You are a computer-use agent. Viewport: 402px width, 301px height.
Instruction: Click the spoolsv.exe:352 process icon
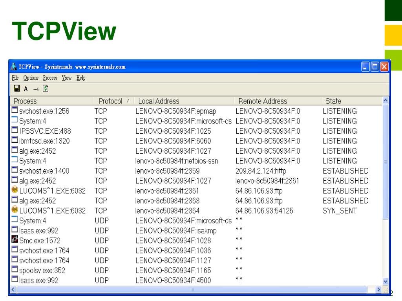15,269
